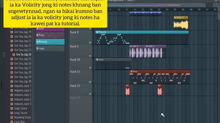
Task: Mute Track 9 using its green dot
Action: [90, 56]
